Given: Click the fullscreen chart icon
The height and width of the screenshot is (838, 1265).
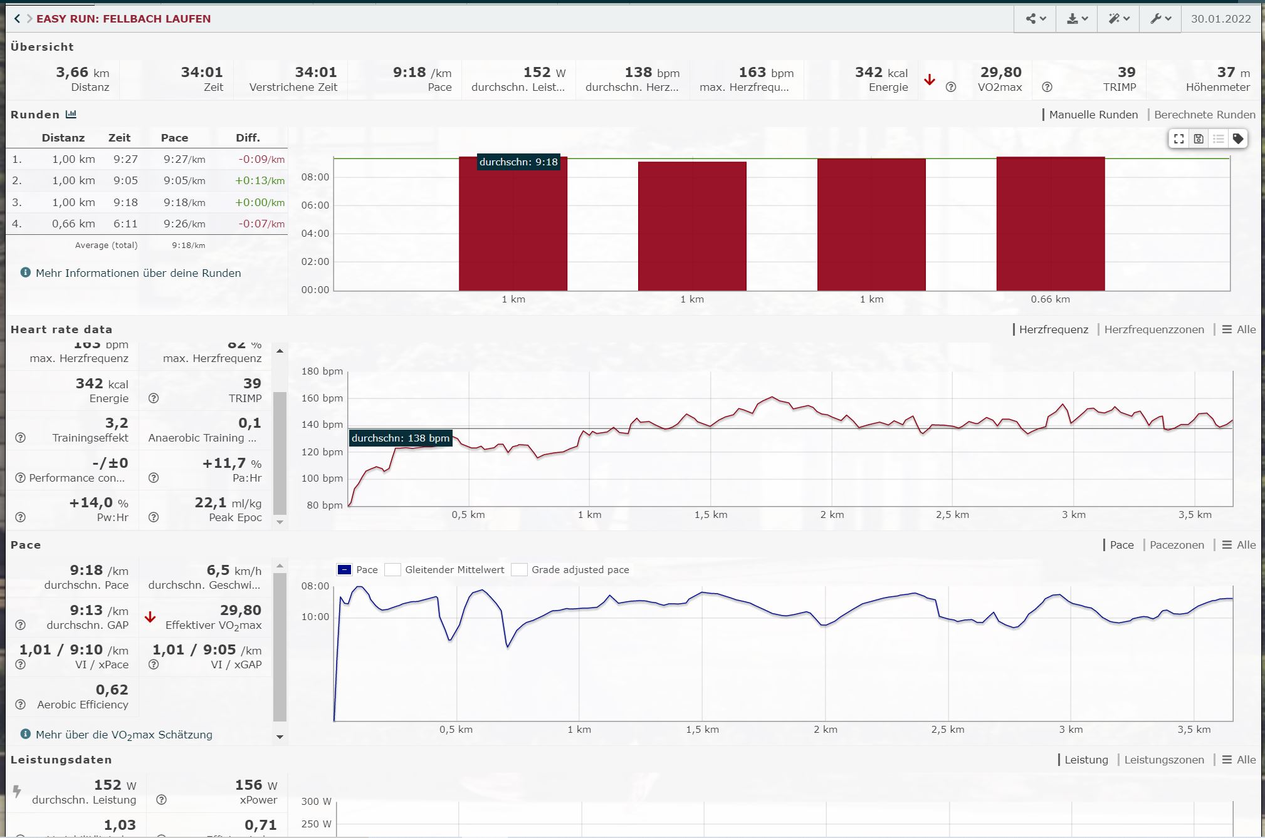Looking at the screenshot, I should pyautogui.click(x=1178, y=139).
